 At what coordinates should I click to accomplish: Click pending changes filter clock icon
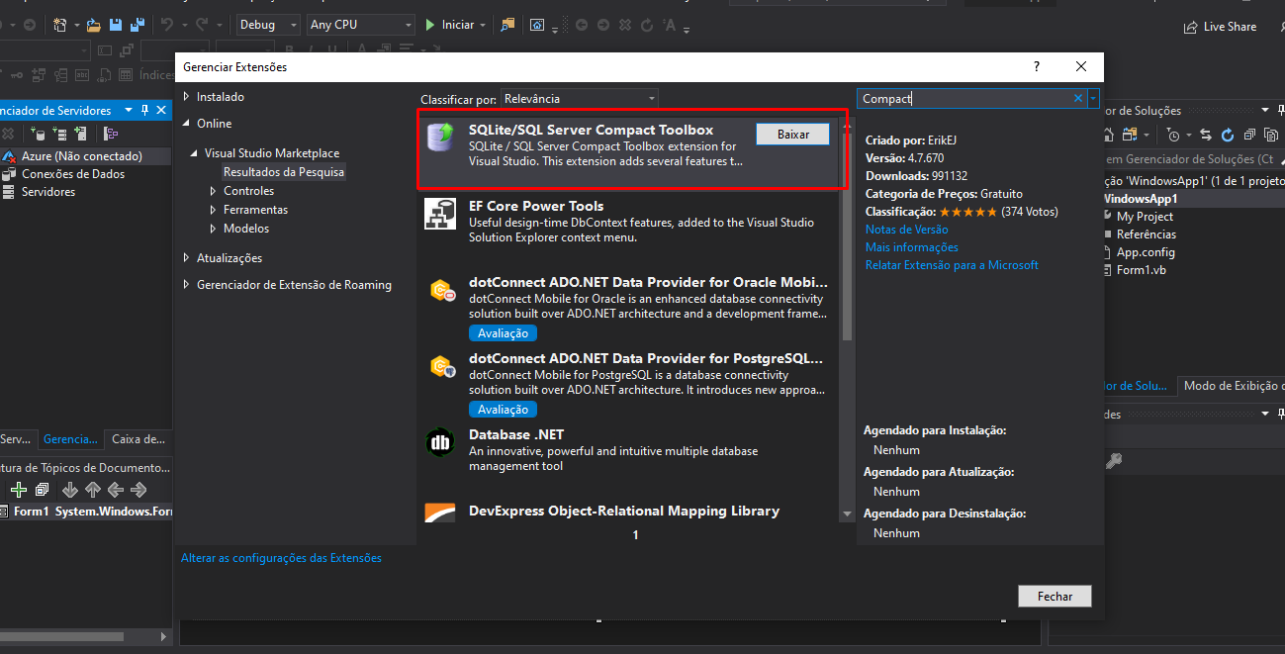1173,135
